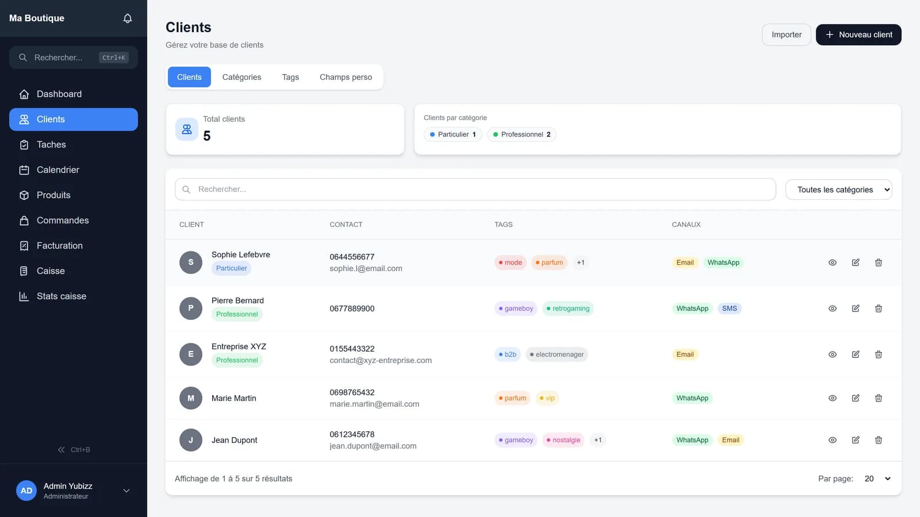This screenshot has width=920, height=517.
Task: Delete Pierre Bernard client
Action: tap(879, 308)
